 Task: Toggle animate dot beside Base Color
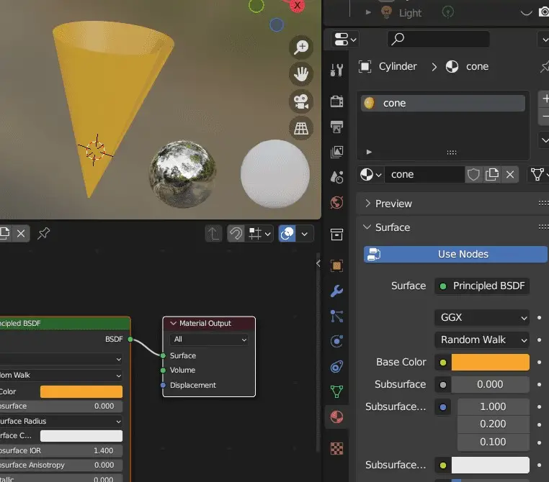[539, 362]
